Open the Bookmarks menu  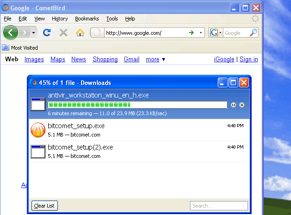pos(87,19)
